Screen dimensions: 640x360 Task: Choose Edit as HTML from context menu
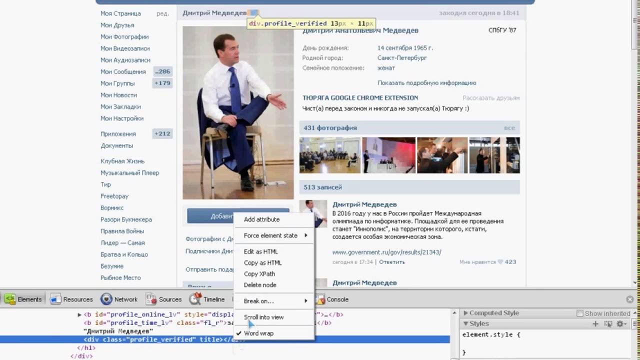click(260, 251)
